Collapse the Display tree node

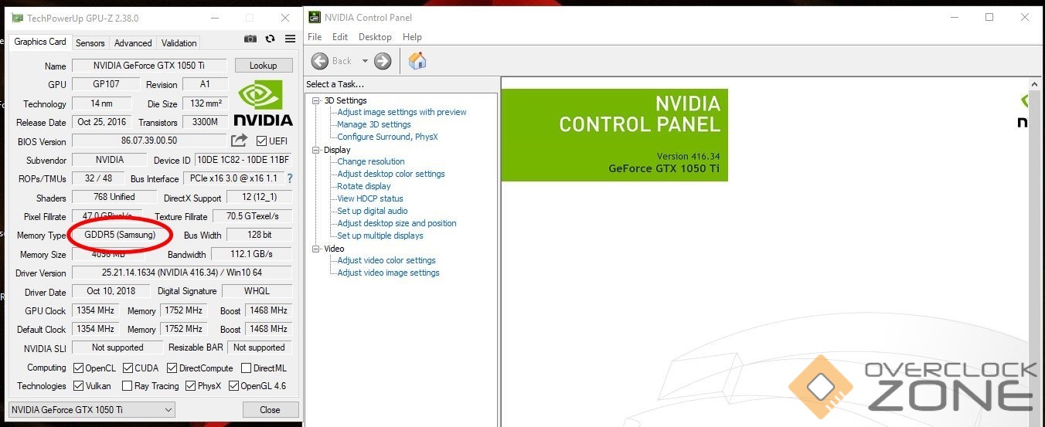point(316,150)
